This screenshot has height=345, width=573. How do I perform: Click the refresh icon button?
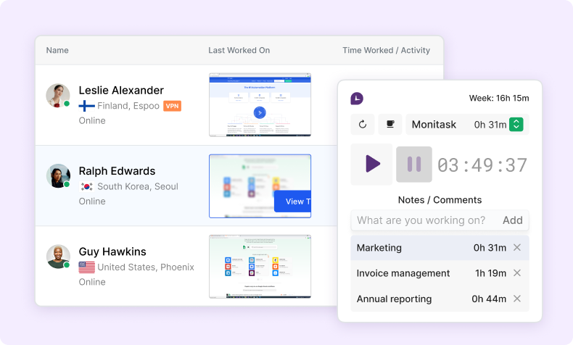(363, 125)
